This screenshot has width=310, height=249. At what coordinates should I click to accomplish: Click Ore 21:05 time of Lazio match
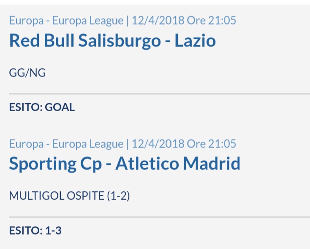tap(211, 20)
